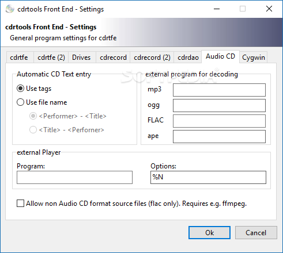
Task: Choose the Use file name option
Action: coord(42,102)
